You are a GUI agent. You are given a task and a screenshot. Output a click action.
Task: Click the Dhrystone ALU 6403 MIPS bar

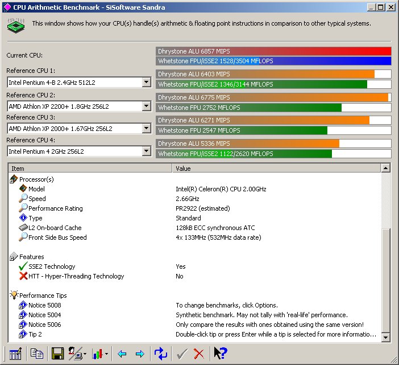(273, 74)
